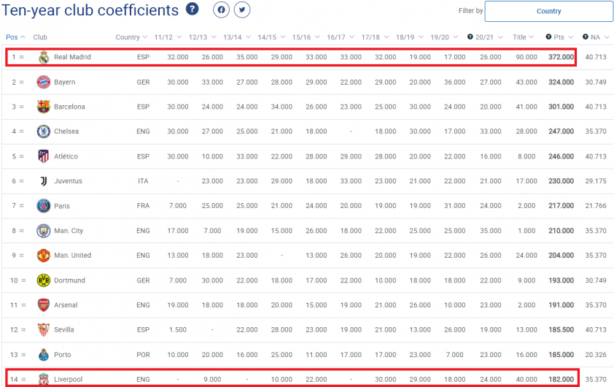Select Real Madrid's 90.000 title value
The width and height of the screenshot is (614, 387).
click(526, 57)
